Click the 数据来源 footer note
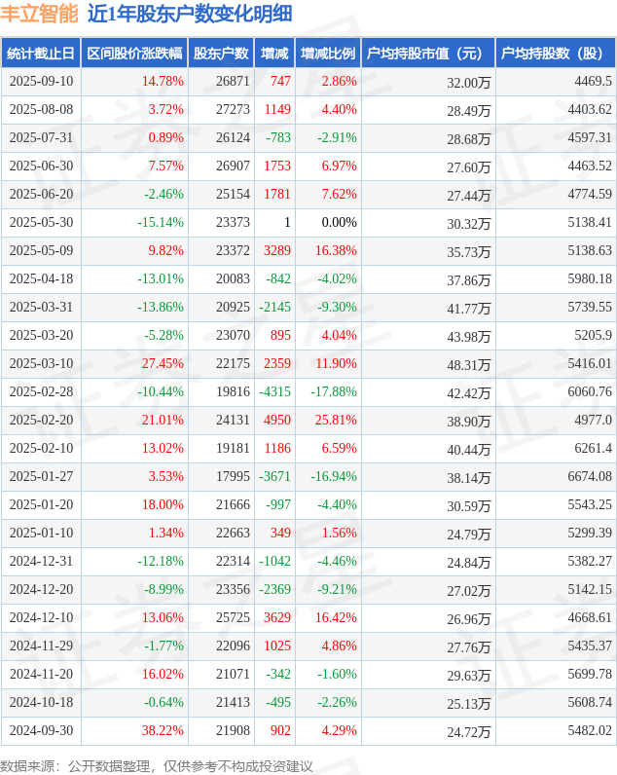 click(x=157, y=766)
